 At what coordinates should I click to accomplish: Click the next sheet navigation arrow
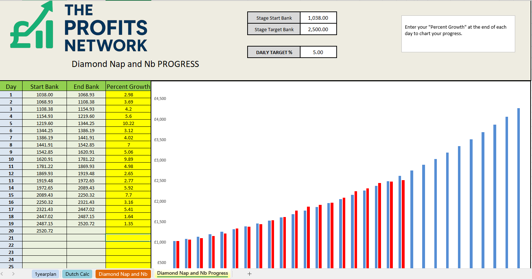point(13,274)
